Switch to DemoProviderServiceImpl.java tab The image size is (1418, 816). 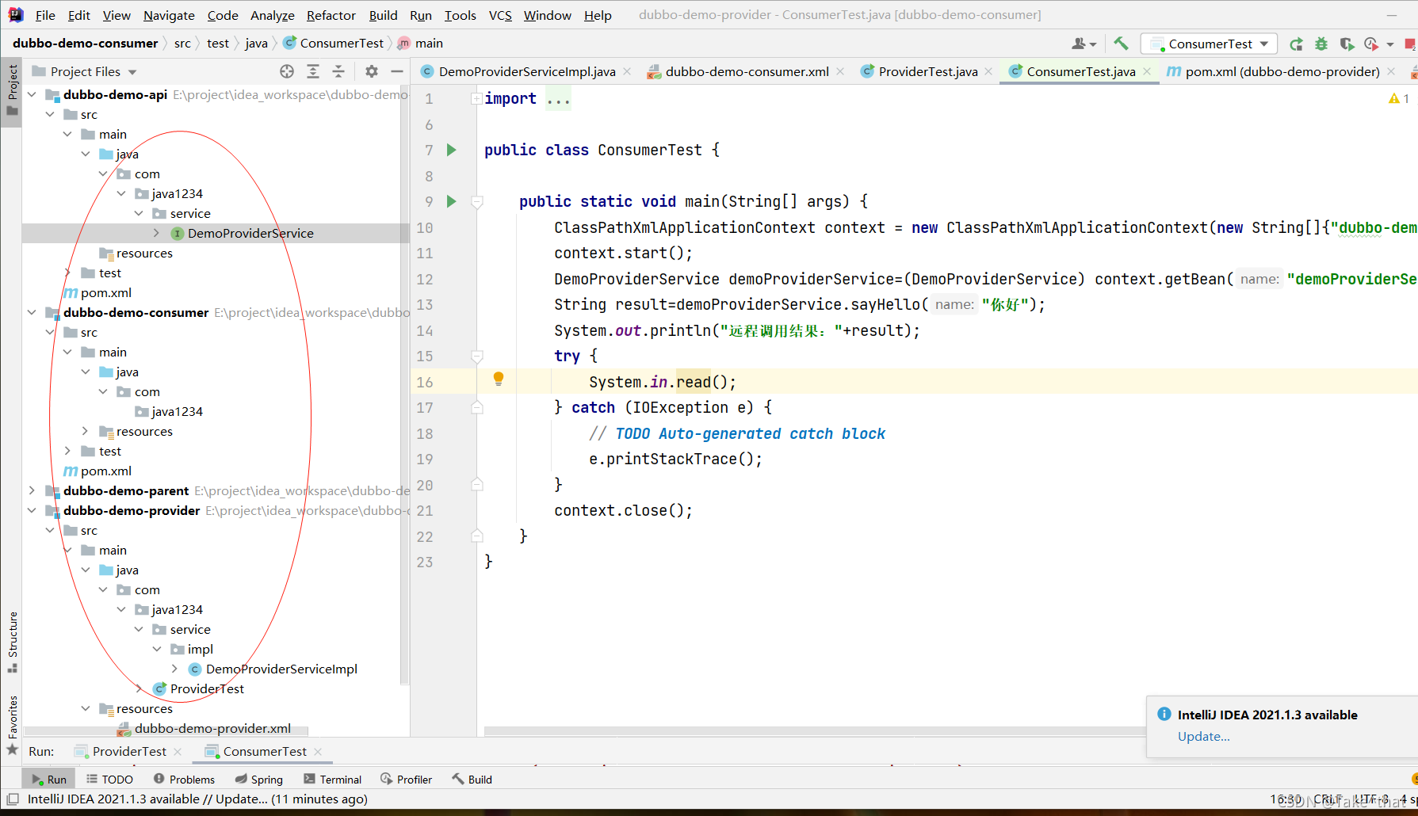coord(527,71)
